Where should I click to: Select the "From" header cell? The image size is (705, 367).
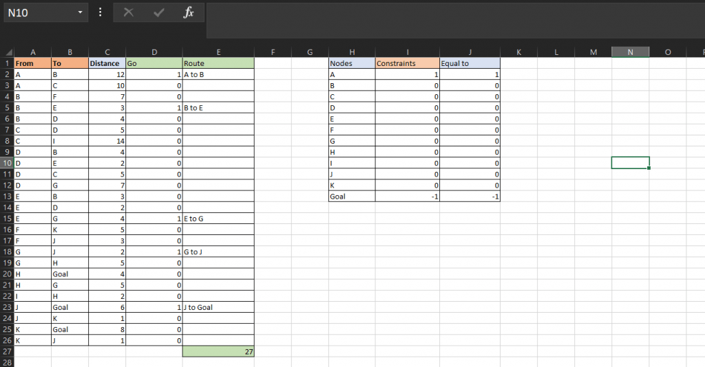(32, 63)
